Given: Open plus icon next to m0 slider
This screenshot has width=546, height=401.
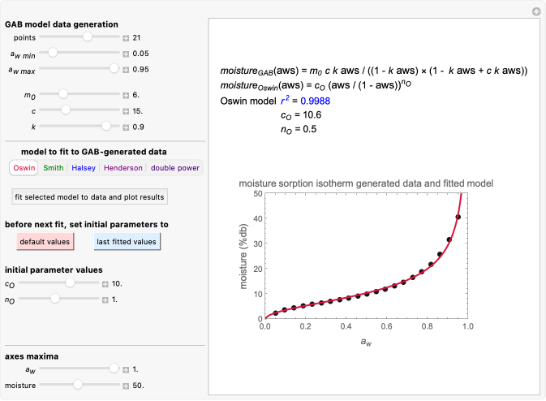Looking at the screenshot, I should tap(126, 95).
